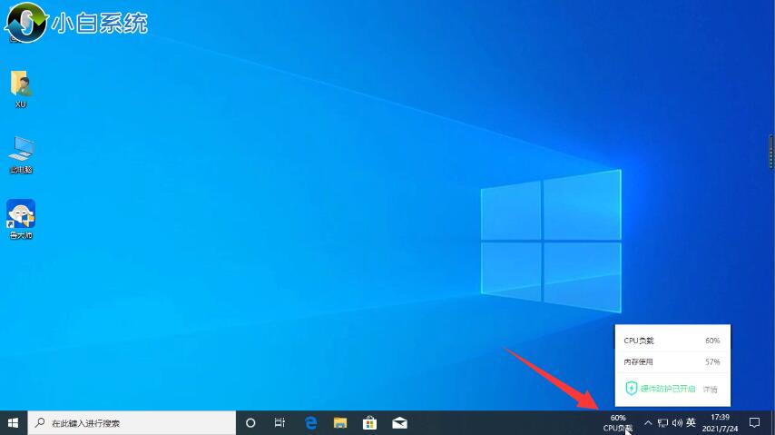This screenshot has height=435, width=775.
Task: Click the green hardware protection shield icon
Action: (632, 389)
